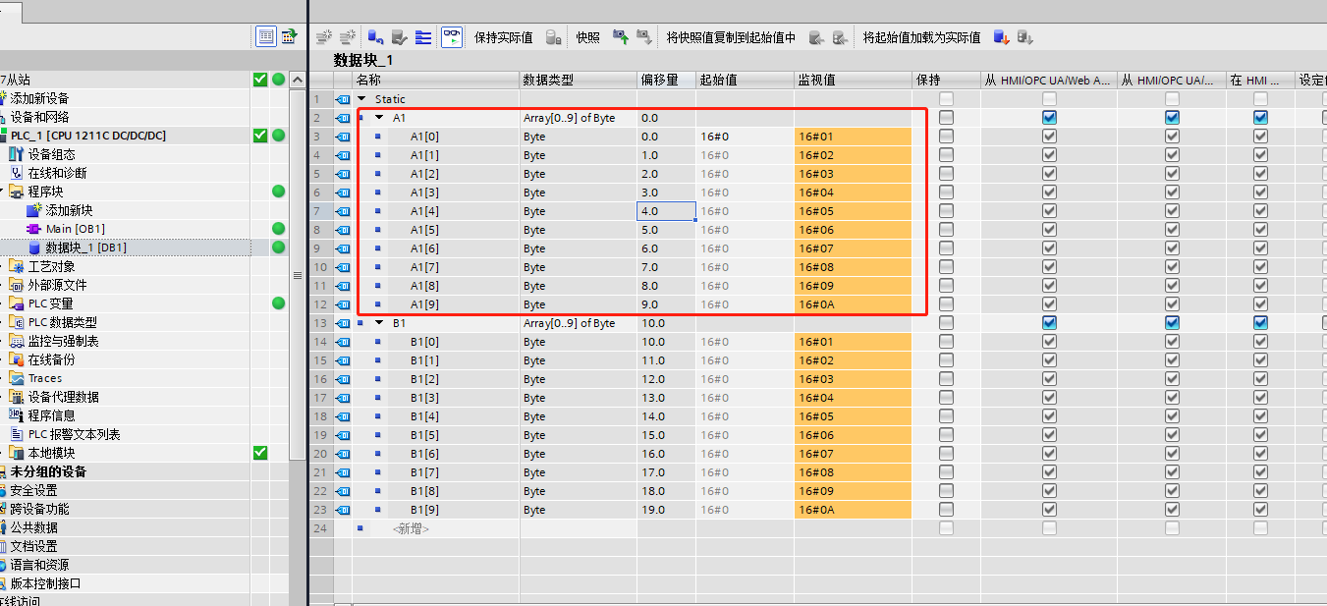The width and height of the screenshot is (1327, 606).
Task: Click the snapshot camera icon with green arrow
Action: (621, 37)
